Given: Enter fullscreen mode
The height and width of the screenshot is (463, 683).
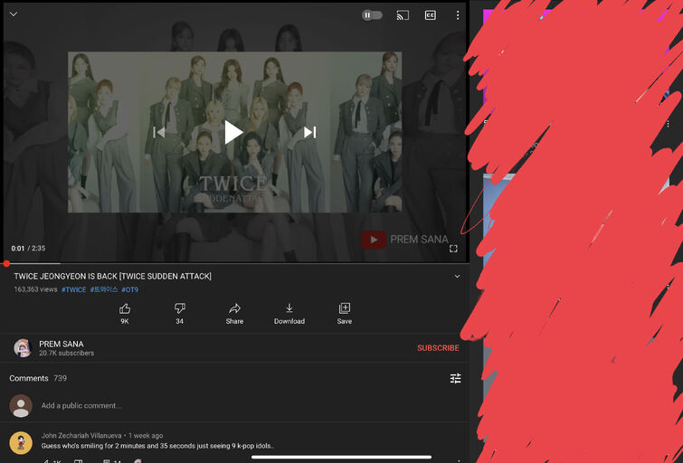Looking at the screenshot, I should [453, 249].
